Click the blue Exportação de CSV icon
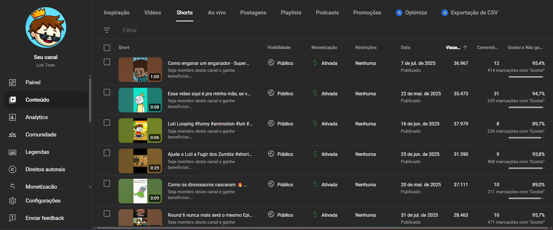The height and width of the screenshot is (230, 553). pos(445,12)
